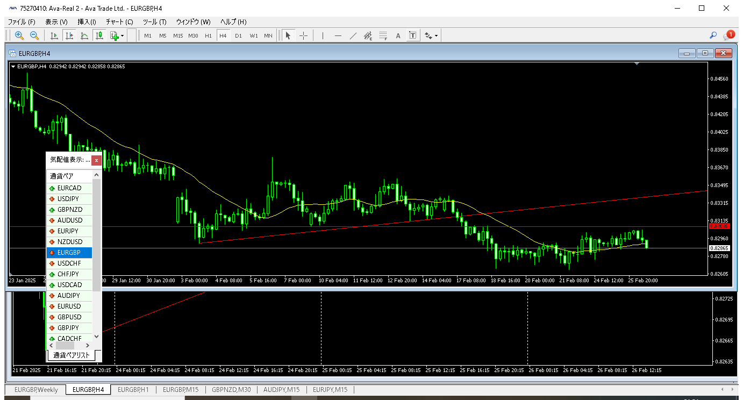Select GBPNZD in the symbol list
Viewport: 743px width, 400px height.
tap(69, 210)
